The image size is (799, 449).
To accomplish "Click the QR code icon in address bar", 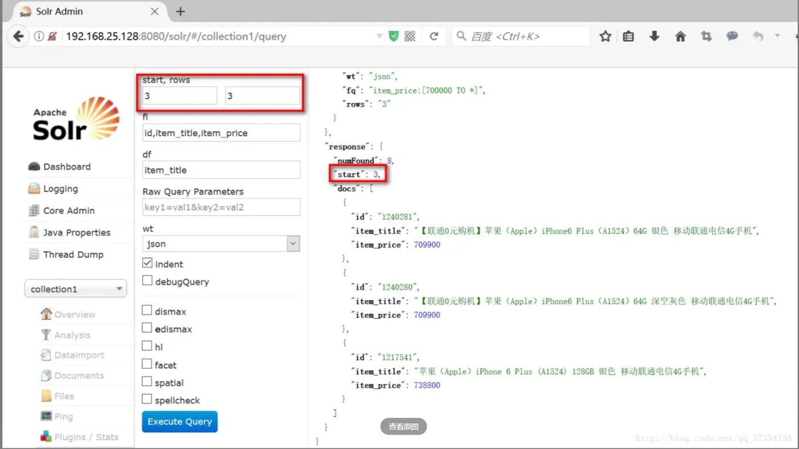I will click(x=410, y=37).
